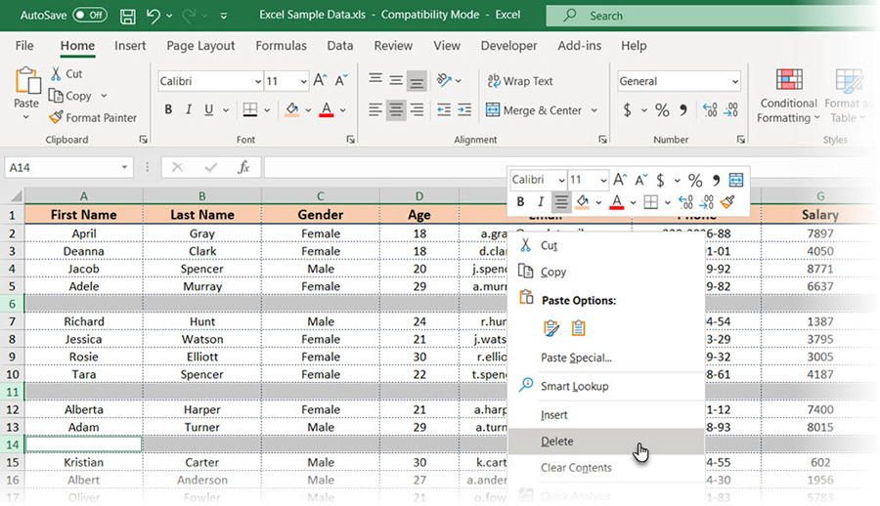Toggle the AutoSave switch
880x506 pixels.
90,16
